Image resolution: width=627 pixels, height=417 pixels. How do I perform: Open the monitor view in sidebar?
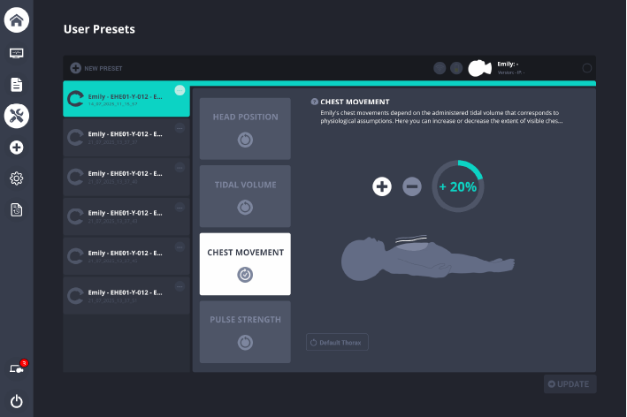17,53
